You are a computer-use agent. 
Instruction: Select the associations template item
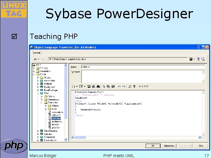tap(58, 112)
